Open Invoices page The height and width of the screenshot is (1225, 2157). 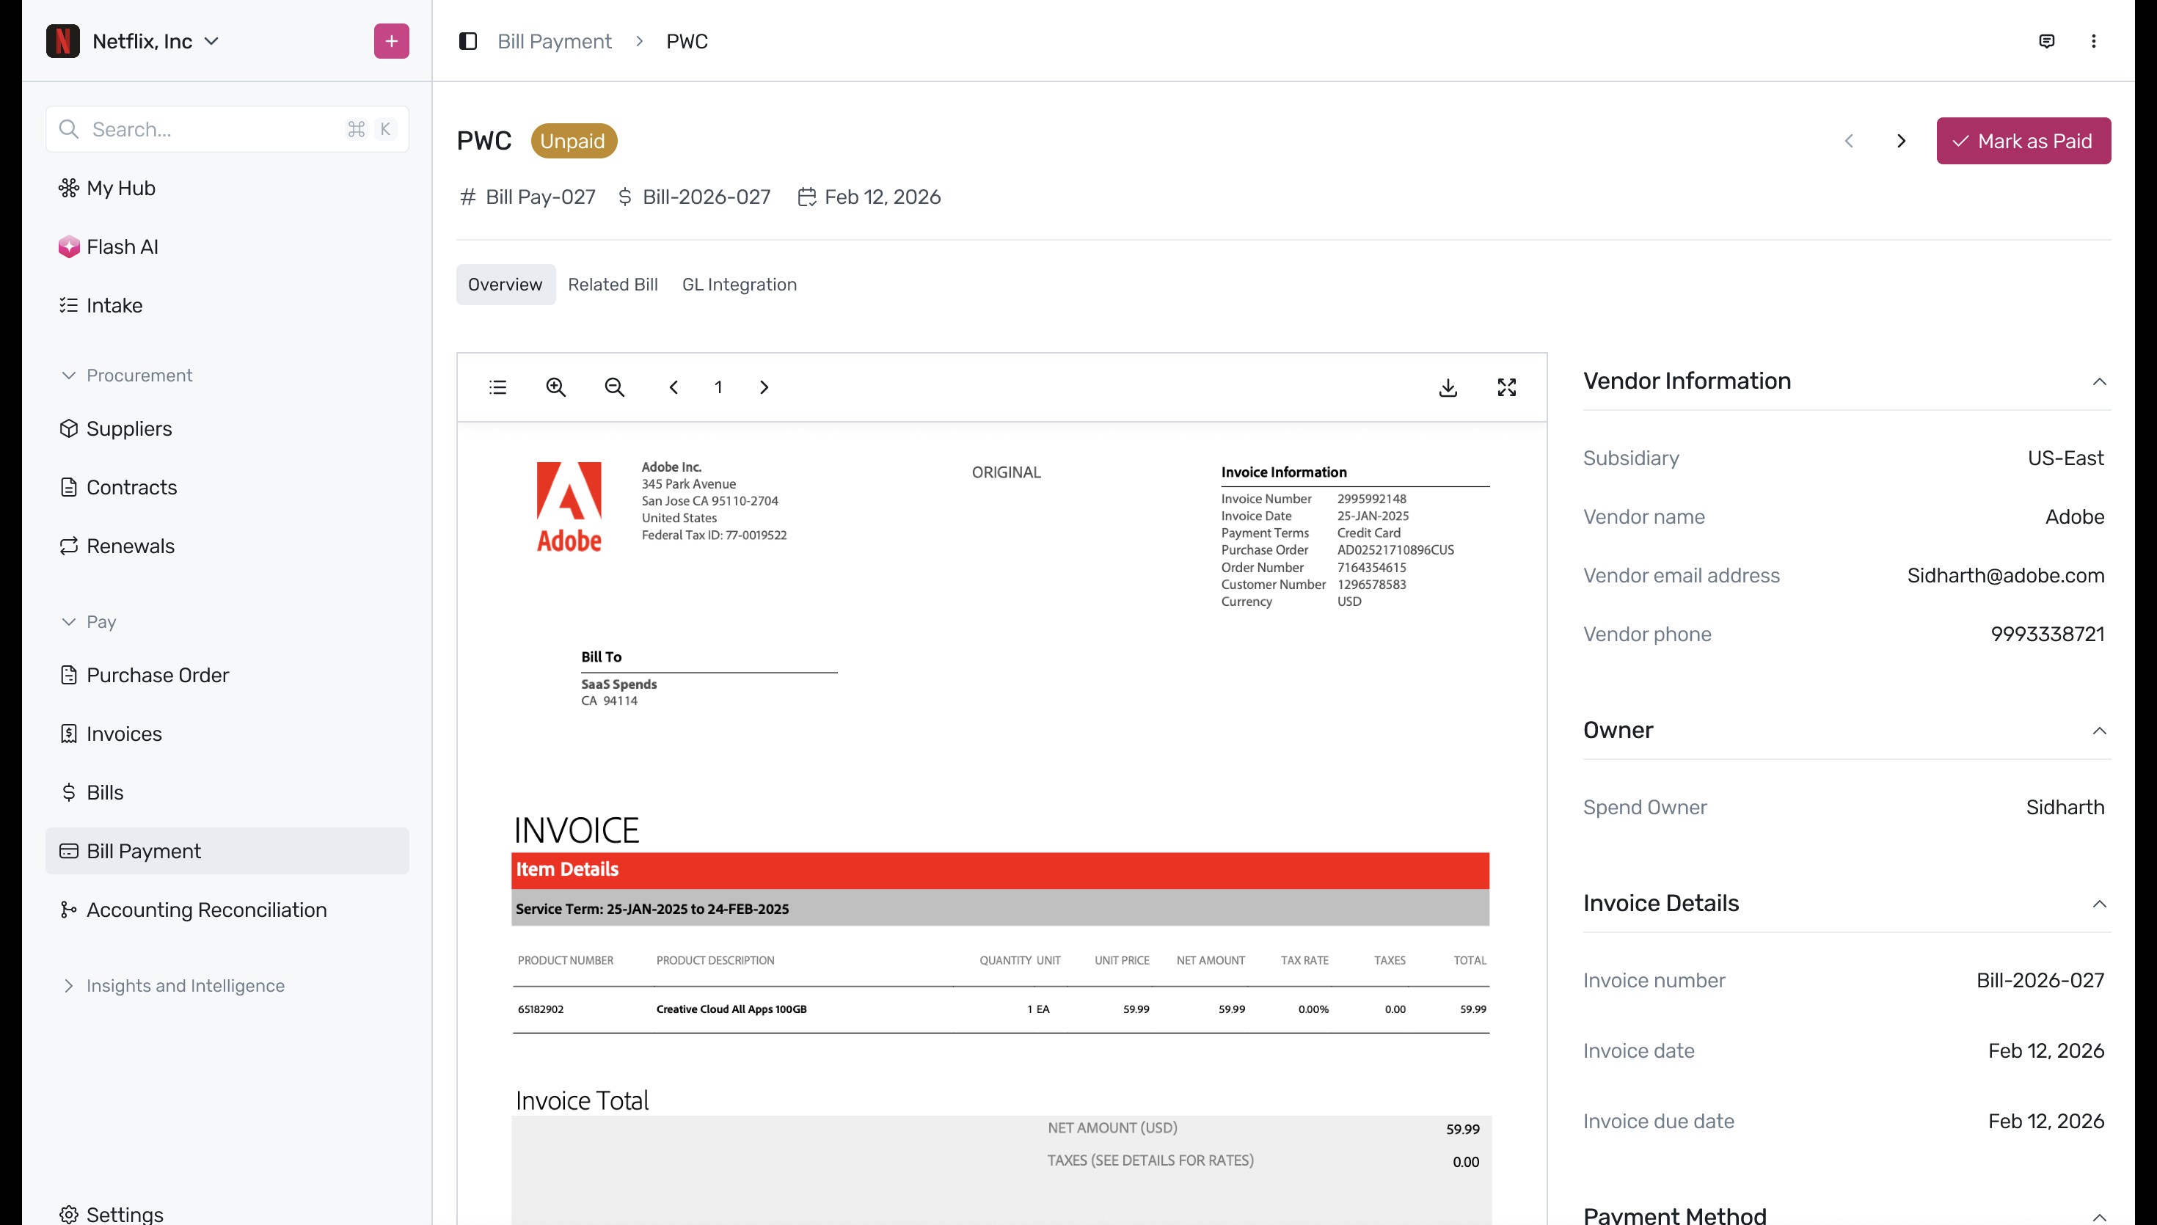[227, 734]
